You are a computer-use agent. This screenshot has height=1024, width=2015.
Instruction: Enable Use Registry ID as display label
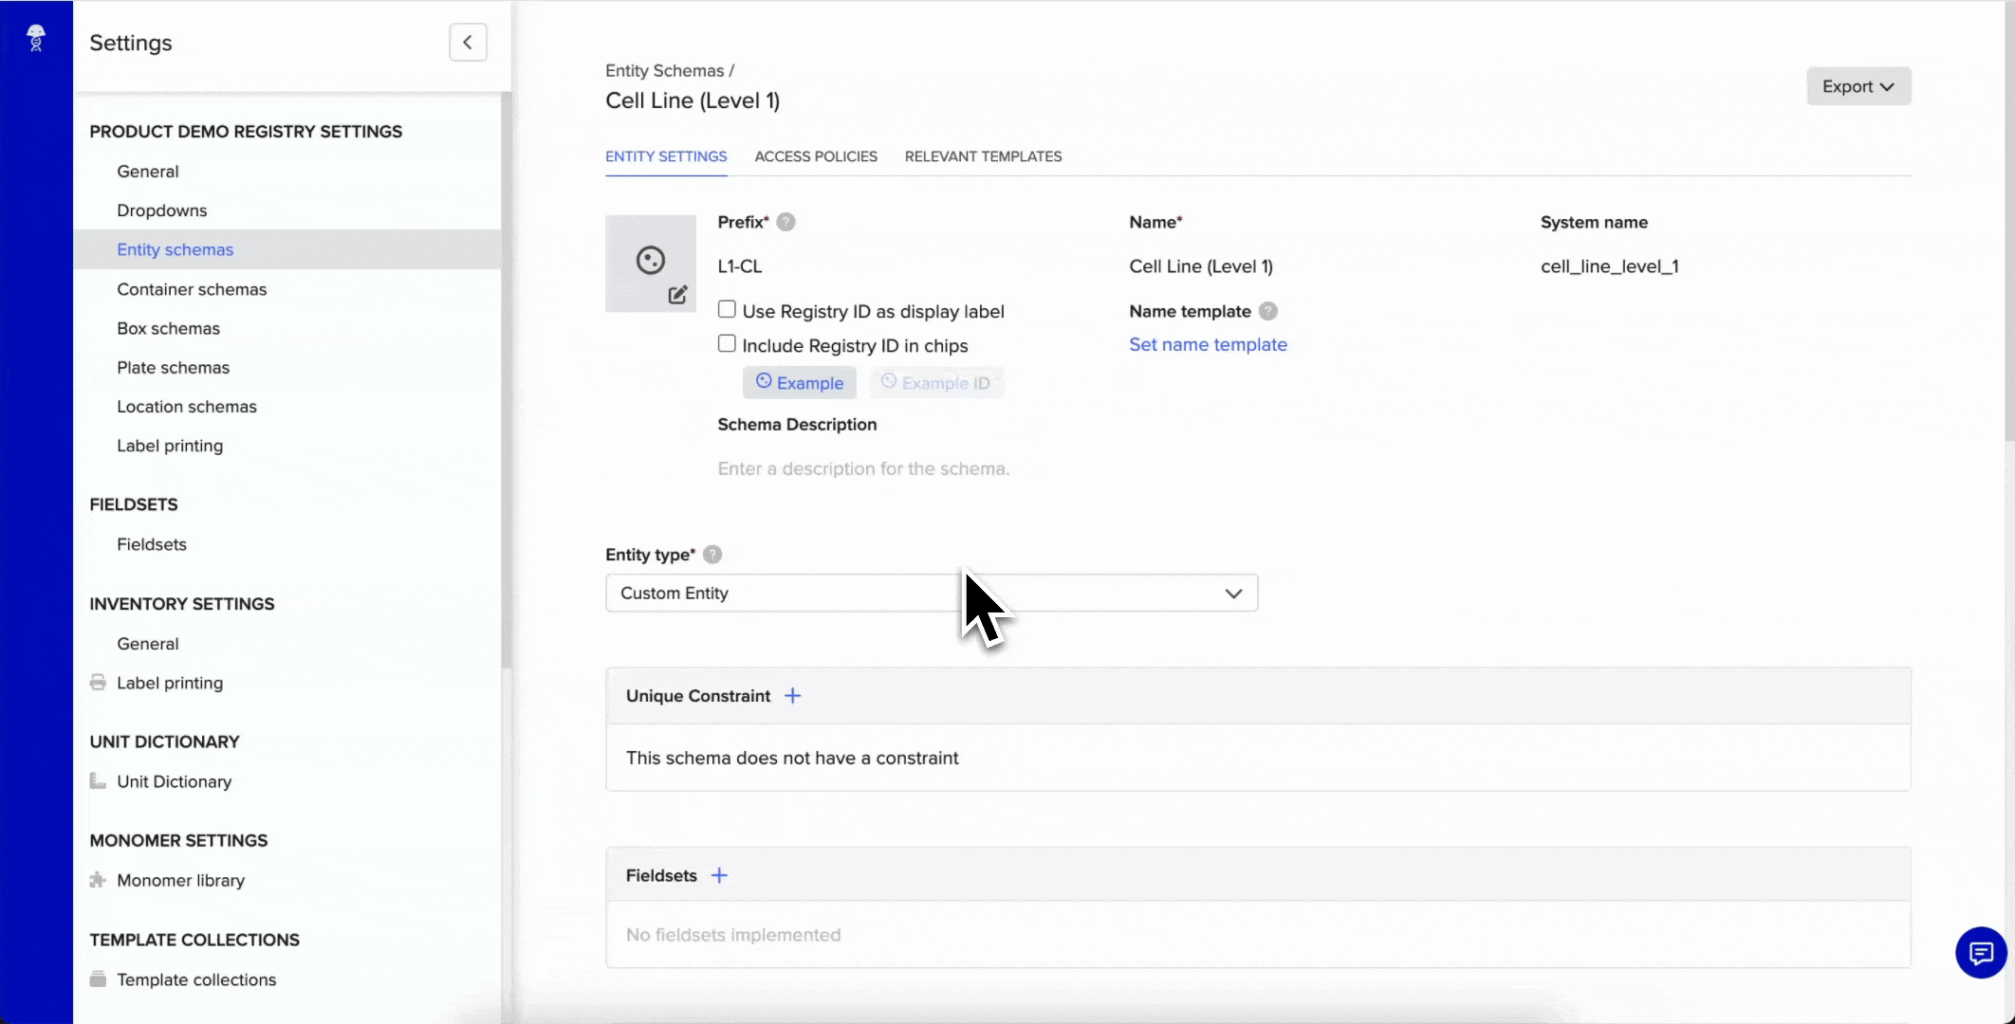tap(727, 309)
